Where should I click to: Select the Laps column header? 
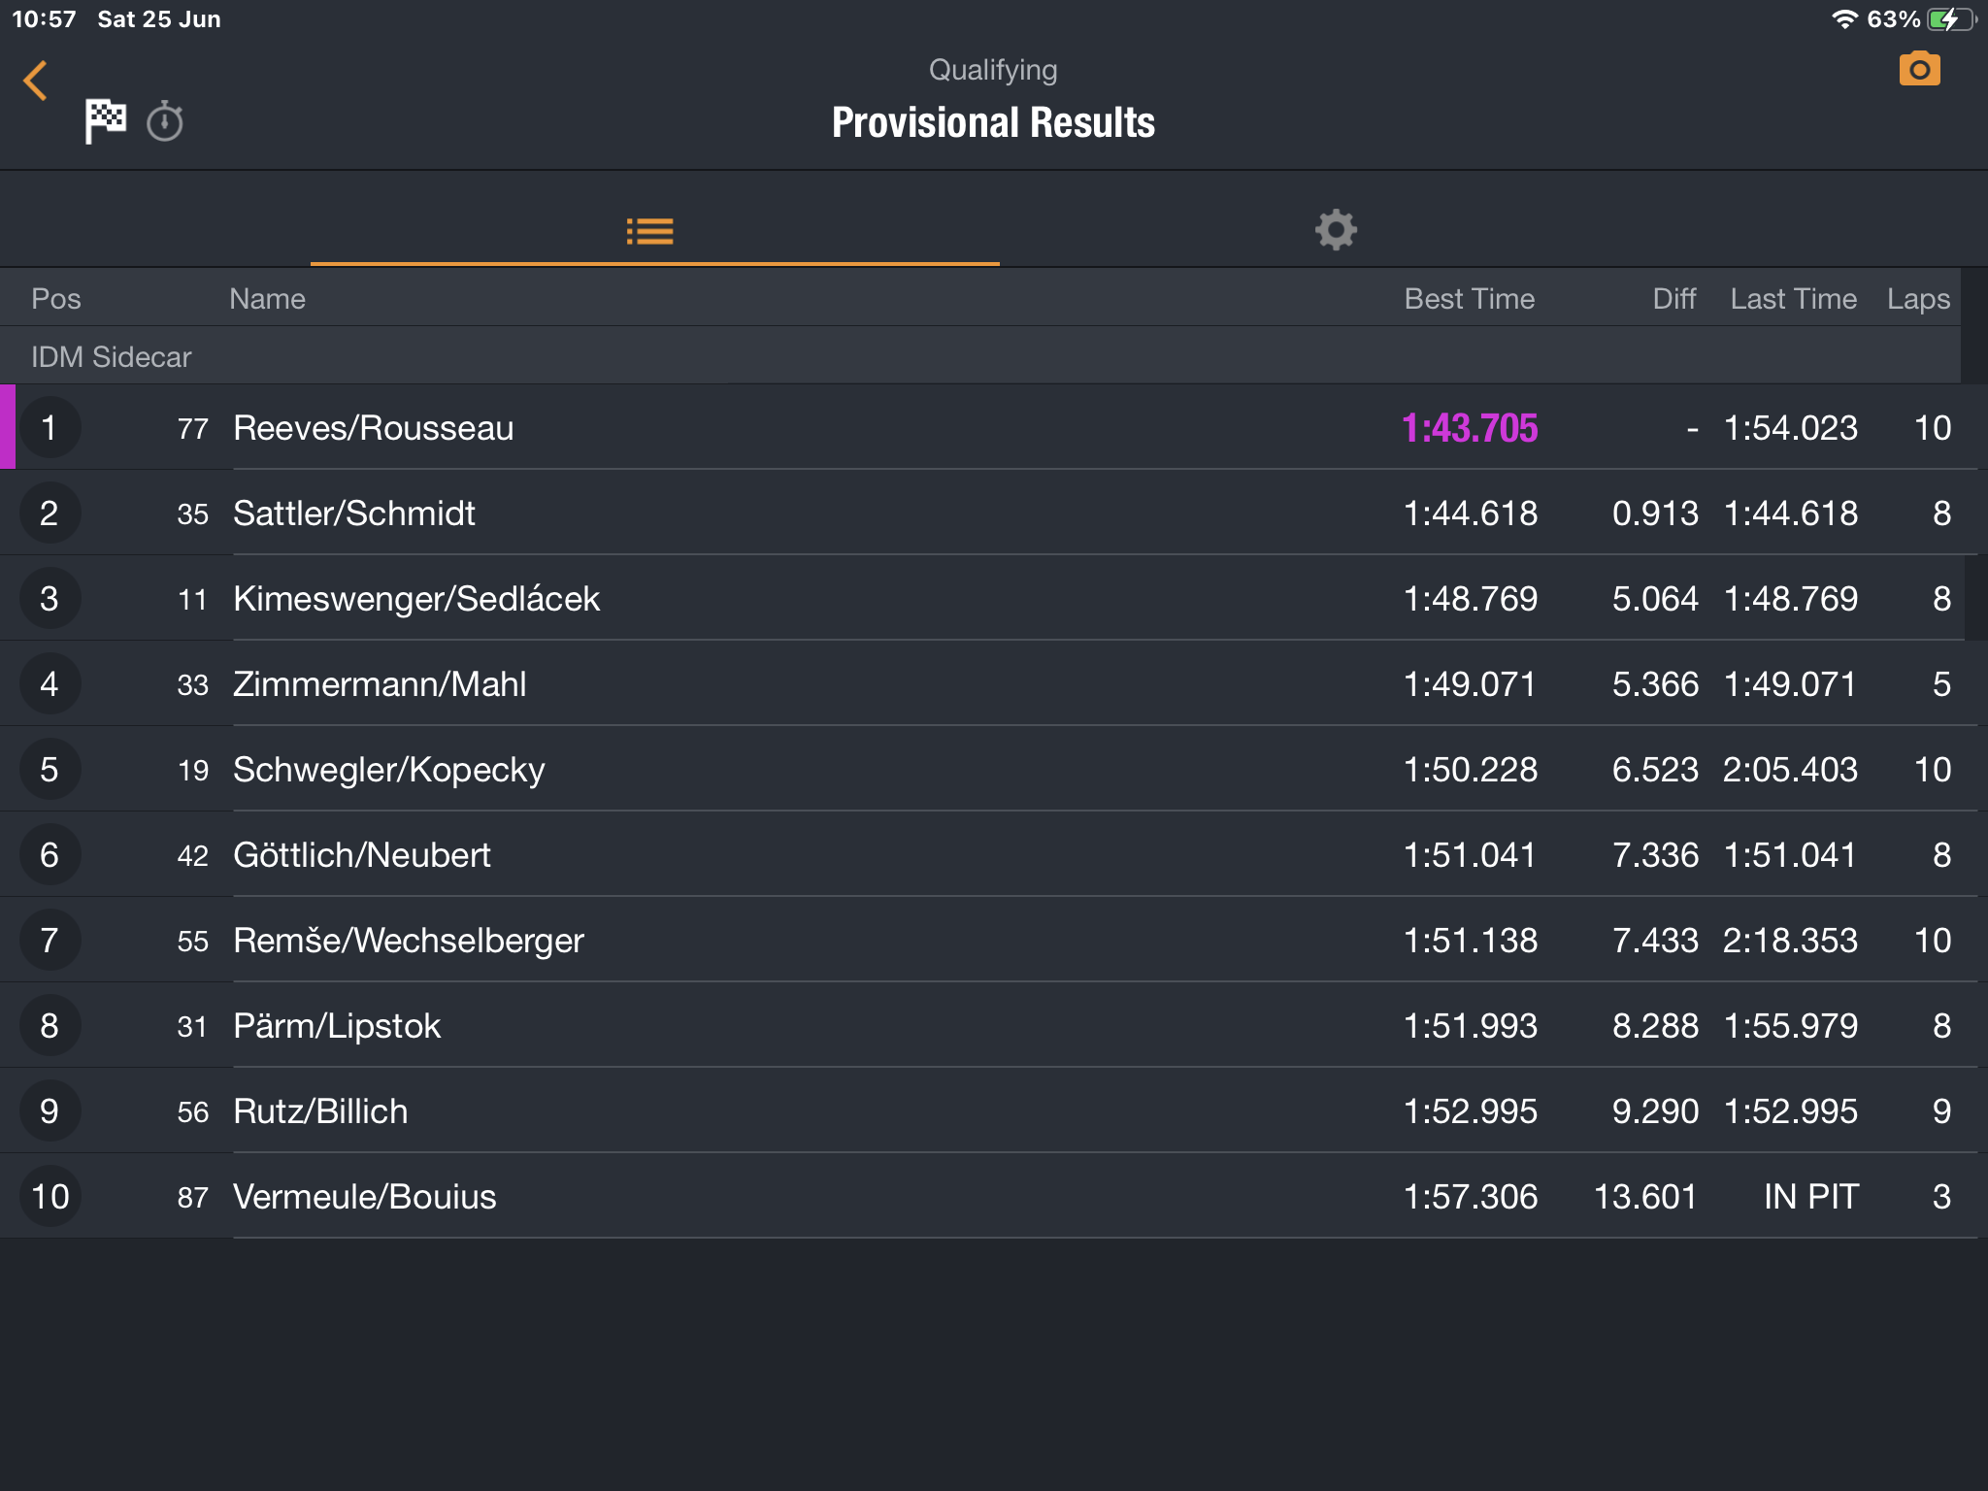[1918, 299]
